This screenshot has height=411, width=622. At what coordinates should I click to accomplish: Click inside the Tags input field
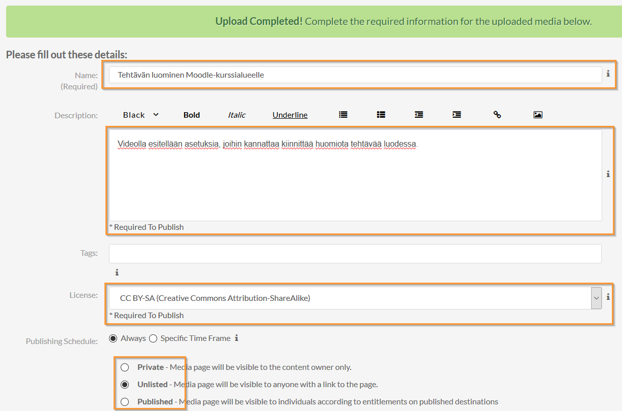pyautogui.click(x=355, y=254)
